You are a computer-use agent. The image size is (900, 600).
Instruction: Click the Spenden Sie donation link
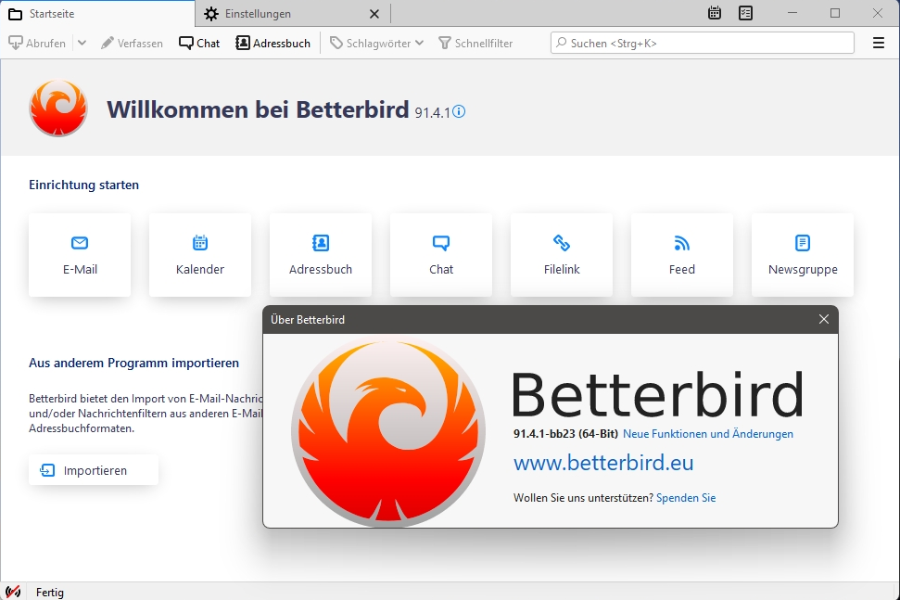tap(686, 498)
